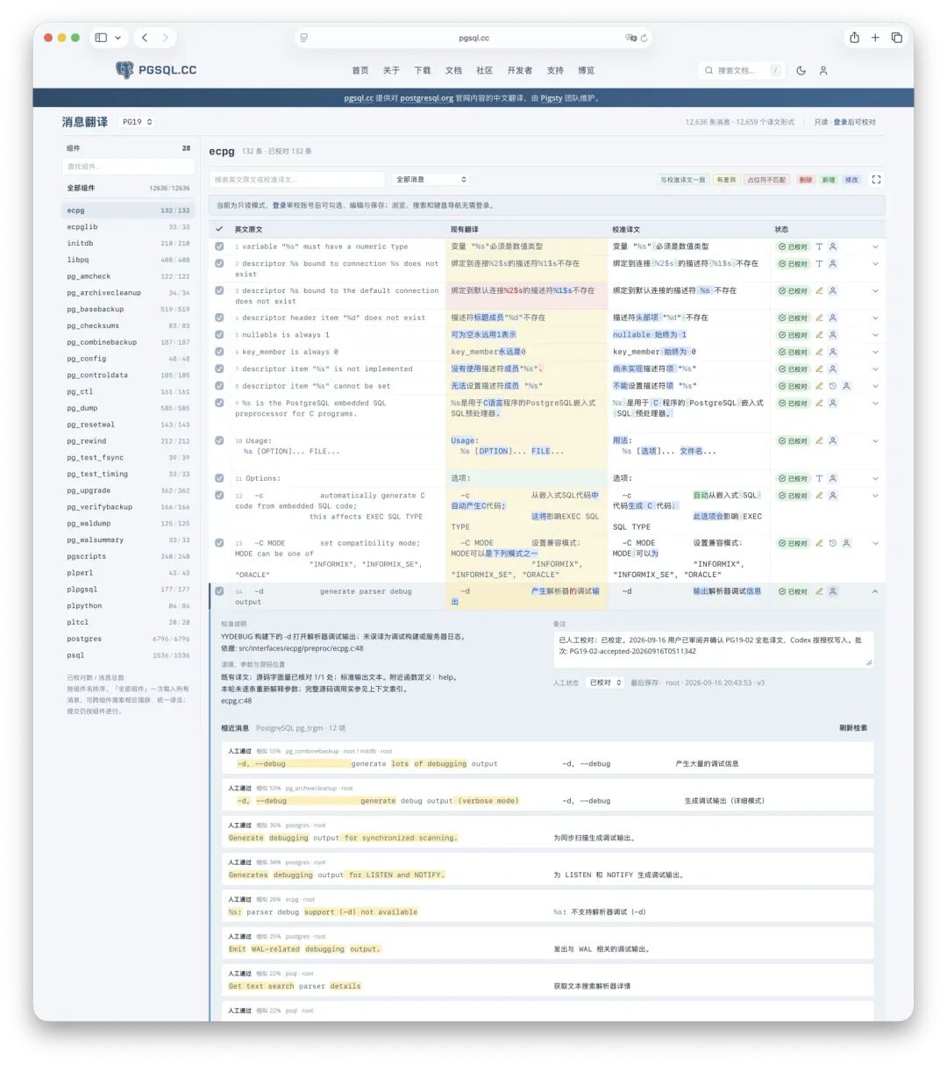Screen dimensions: 947x1065
Task: Open the PG19 version dropdown
Action: pos(138,122)
